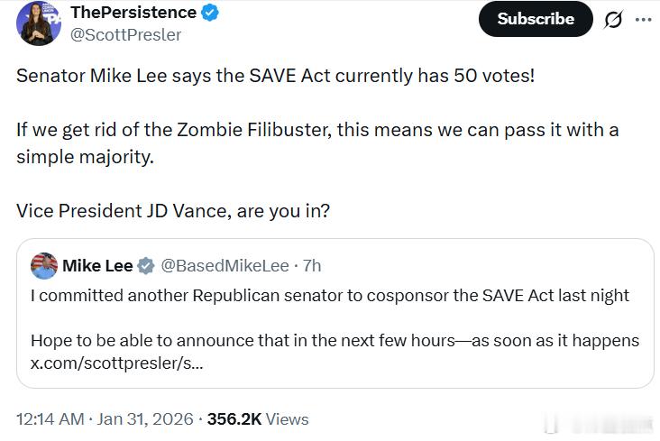
Task: Open the three-dot more options menu
Action: point(643,19)
